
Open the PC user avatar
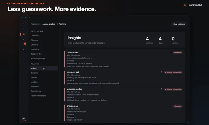[24, 119]
